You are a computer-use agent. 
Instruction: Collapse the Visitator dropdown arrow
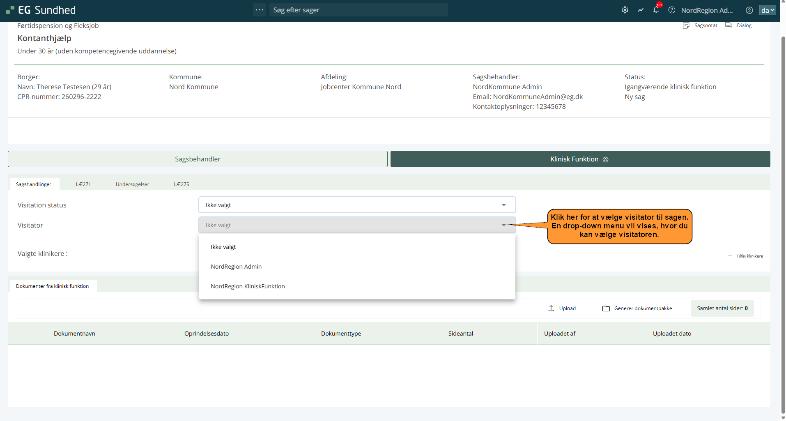pos(503,225)
